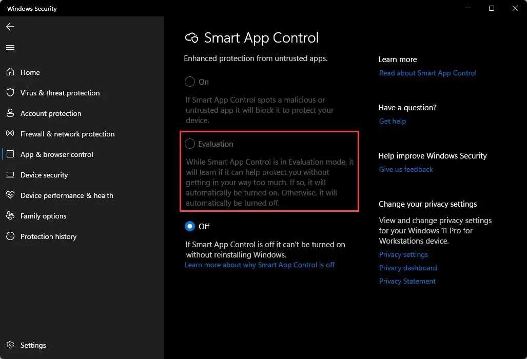
Task: Open Family options
Action: pyautogui.click(x=82, y=215)
